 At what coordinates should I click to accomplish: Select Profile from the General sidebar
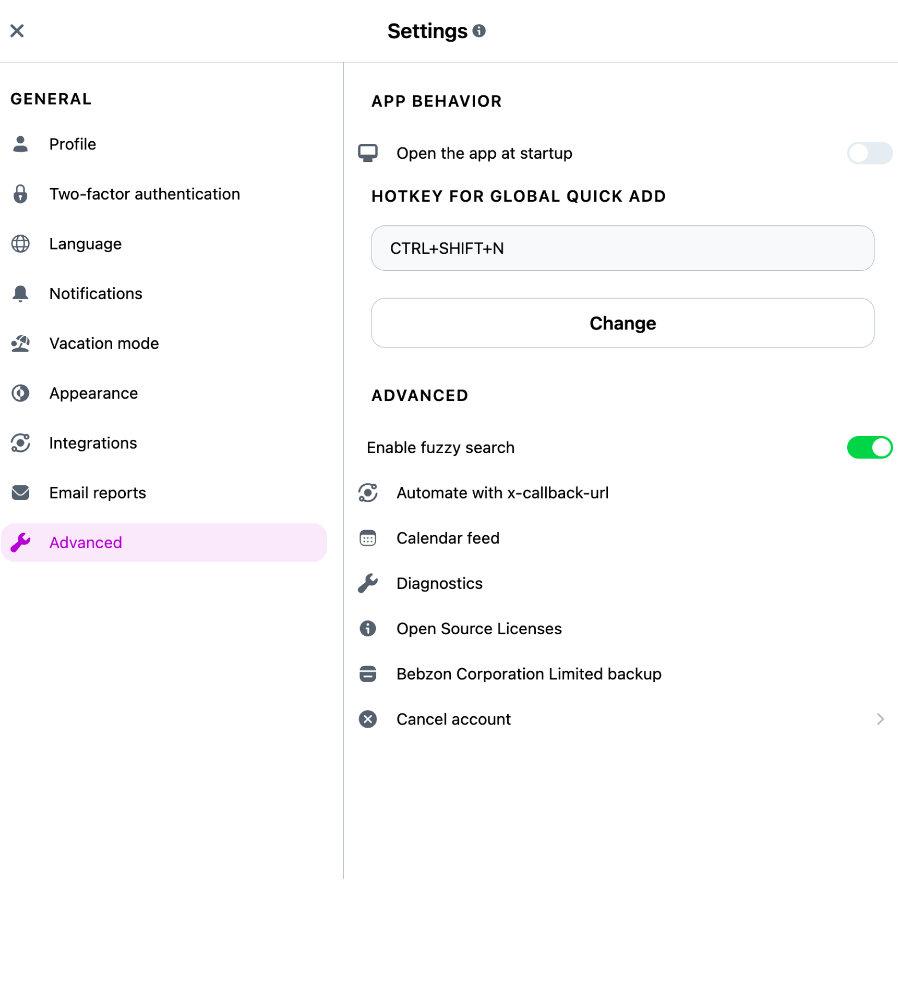(x=72, y=143)
